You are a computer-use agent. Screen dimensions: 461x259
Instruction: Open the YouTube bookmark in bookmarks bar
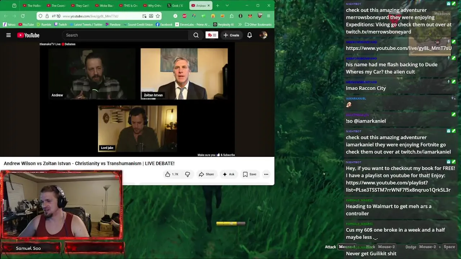26,24
